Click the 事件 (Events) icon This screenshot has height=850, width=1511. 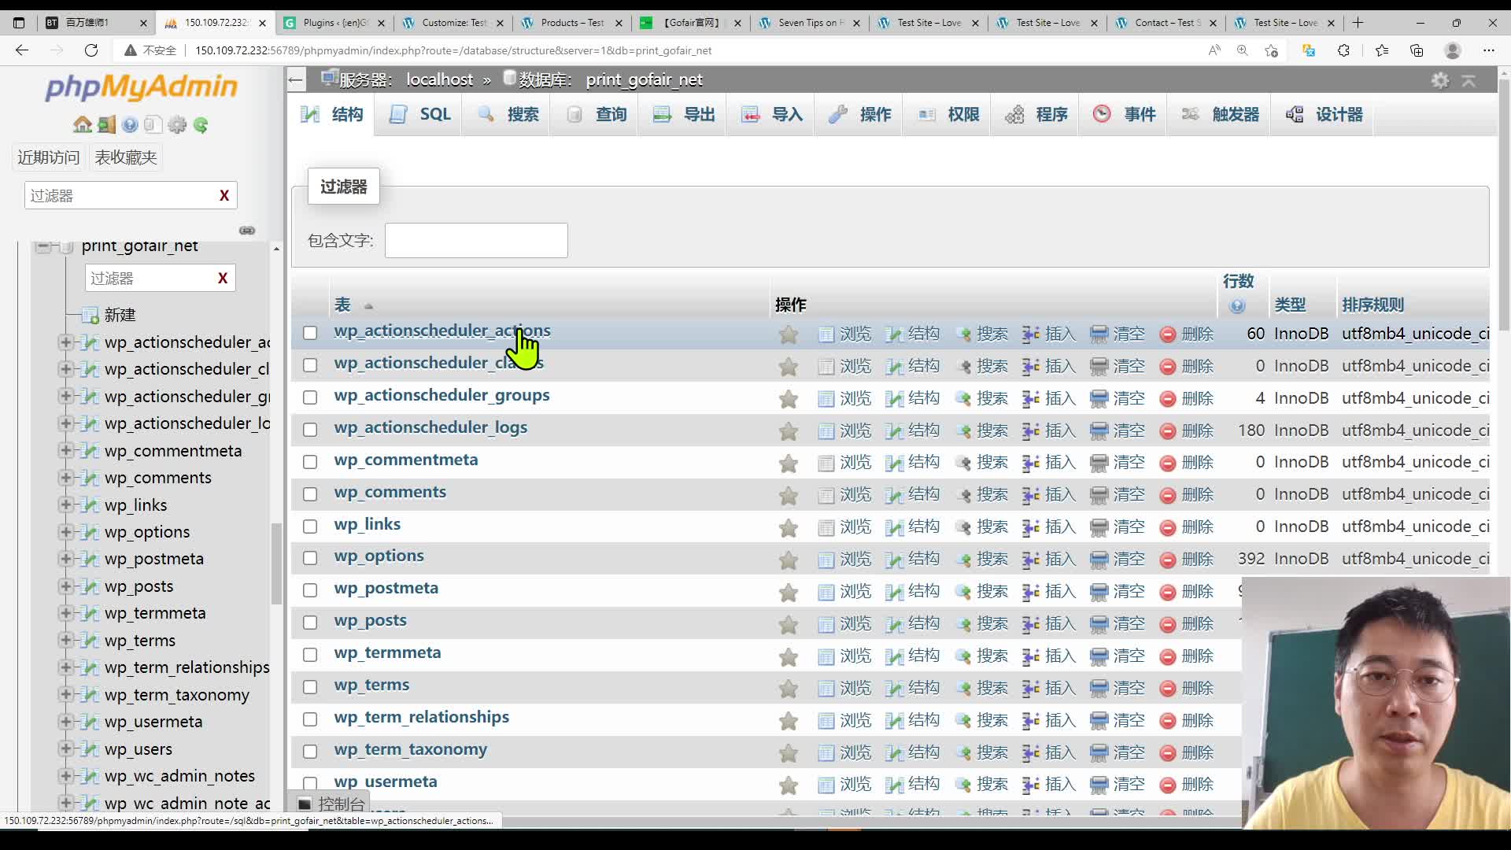tap(1105, 114)
